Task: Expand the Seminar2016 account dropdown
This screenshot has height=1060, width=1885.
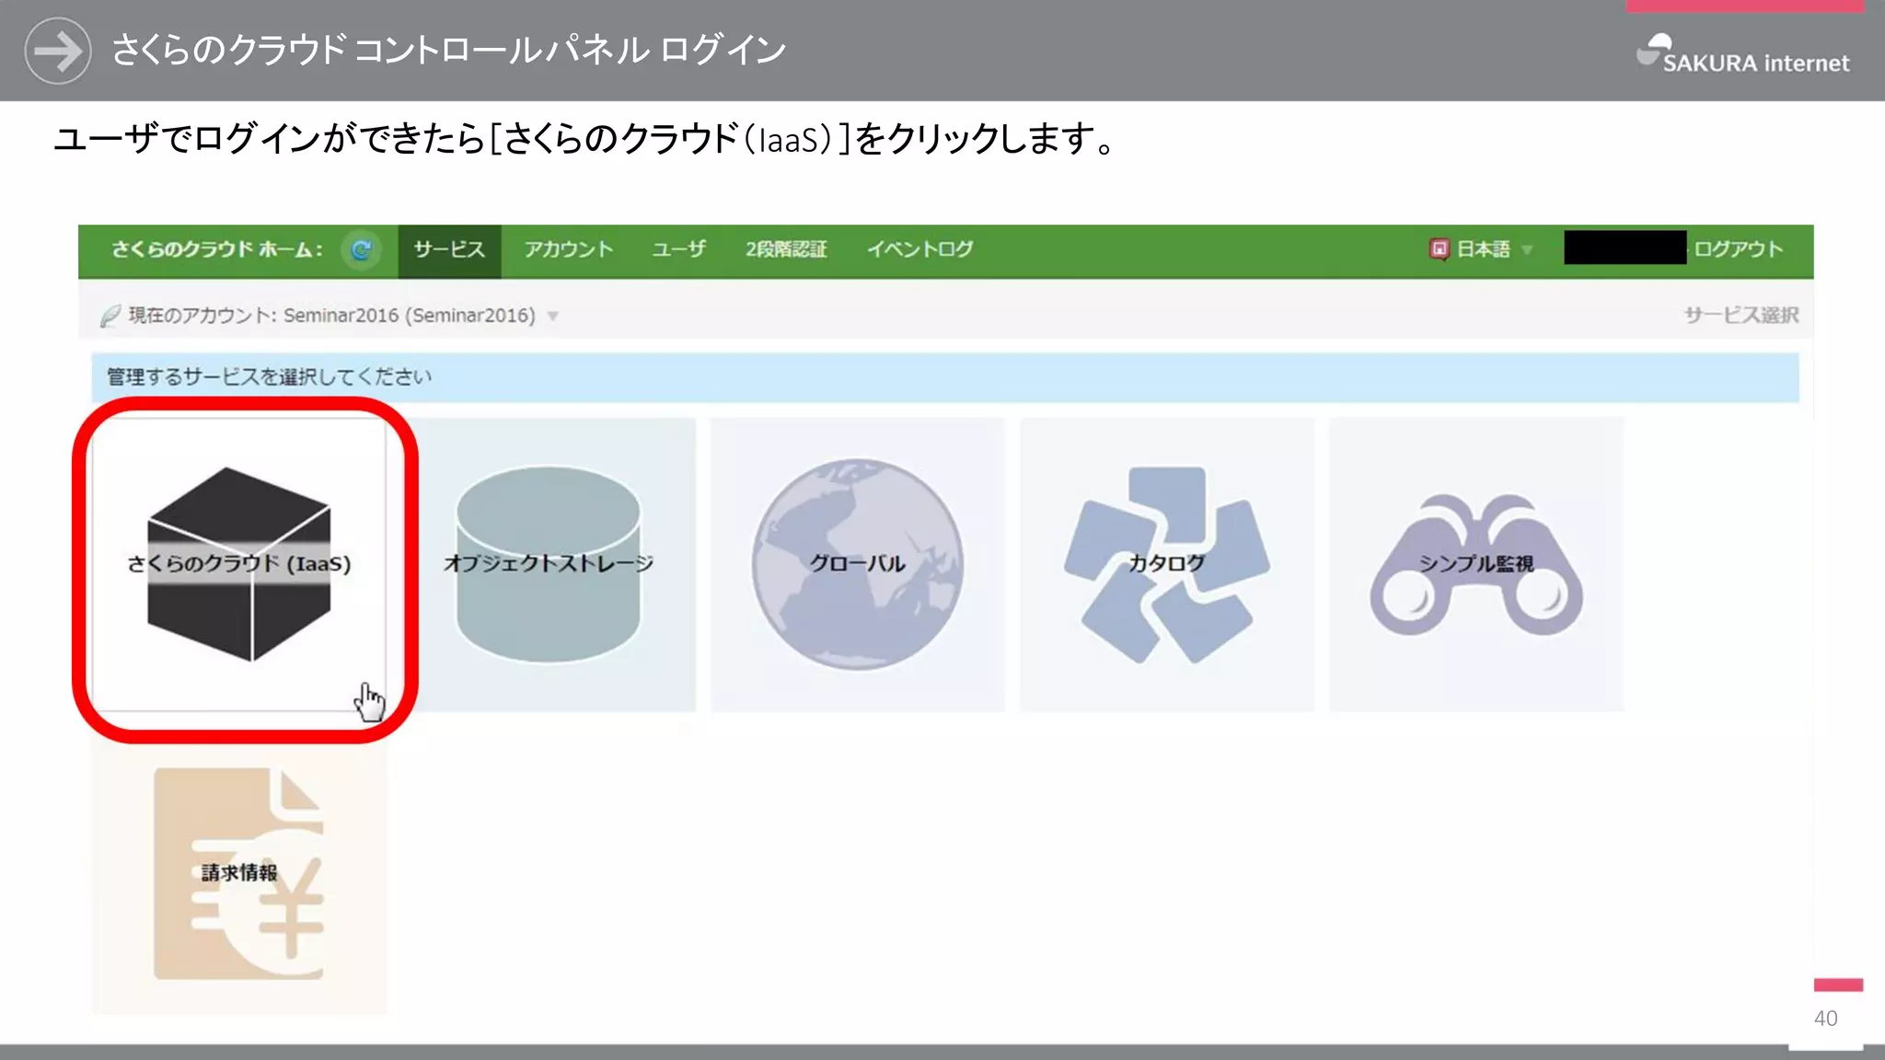Action: tap(552, 316)
